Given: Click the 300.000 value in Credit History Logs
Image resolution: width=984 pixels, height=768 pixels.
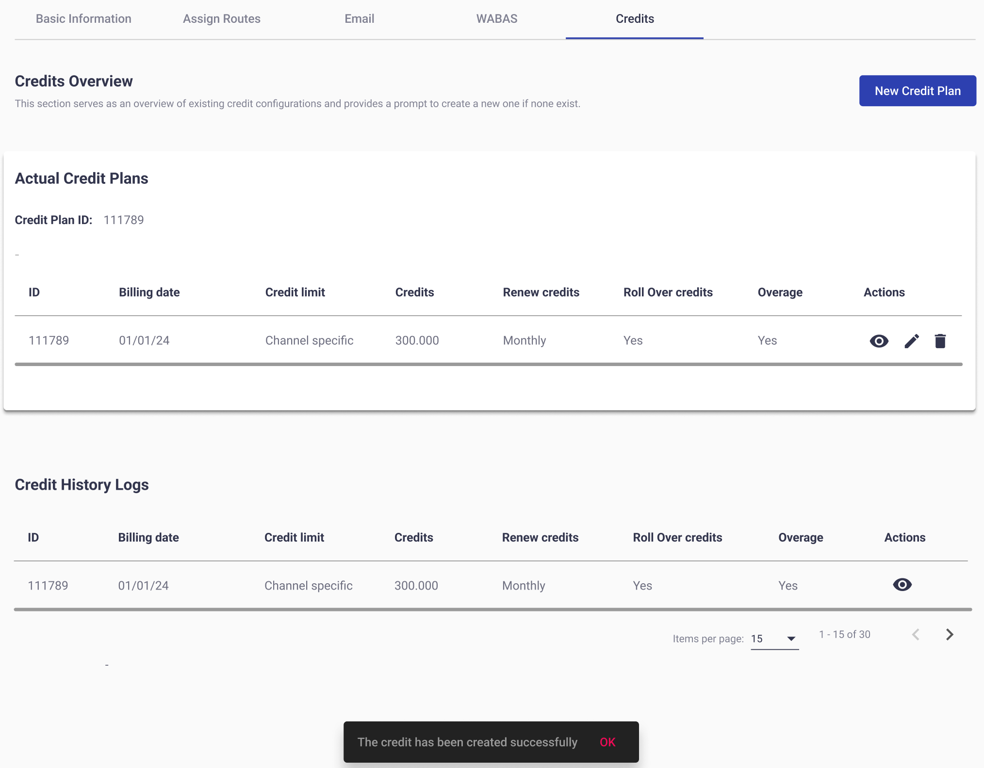Looking at the screenshot, I should [416, 586].
